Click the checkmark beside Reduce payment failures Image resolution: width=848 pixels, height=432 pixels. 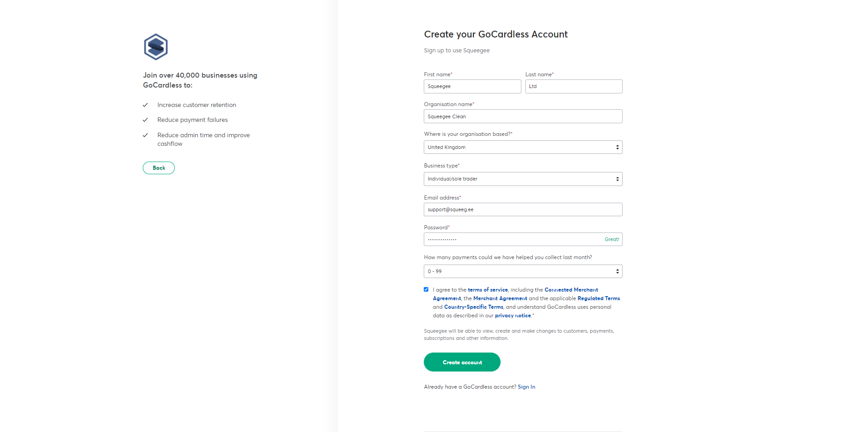pyautogui.click(x=145, y=120)
